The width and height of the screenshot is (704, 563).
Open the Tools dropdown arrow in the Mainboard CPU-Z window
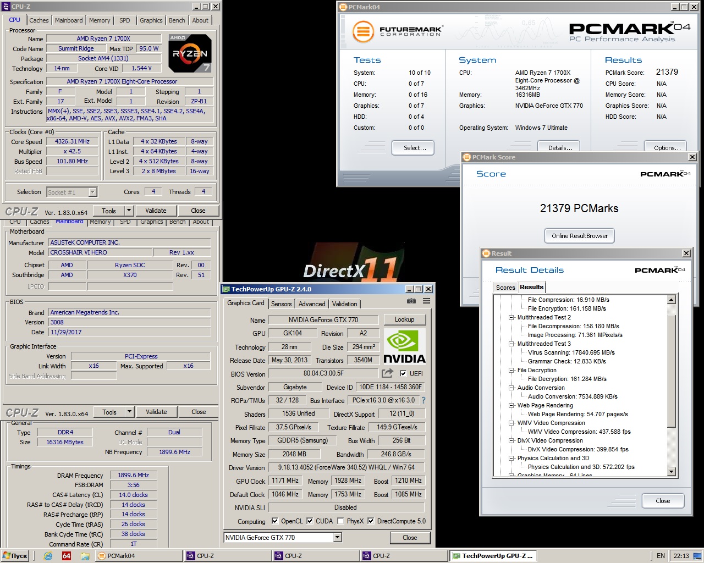(x=129, y=412)
